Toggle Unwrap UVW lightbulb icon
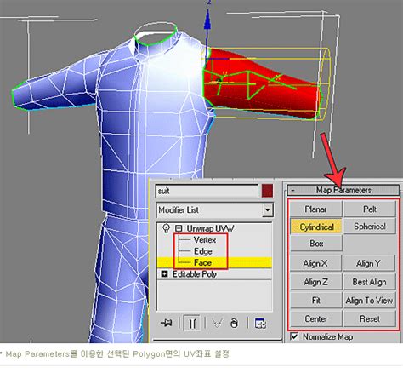 click(x=167, y=228)
